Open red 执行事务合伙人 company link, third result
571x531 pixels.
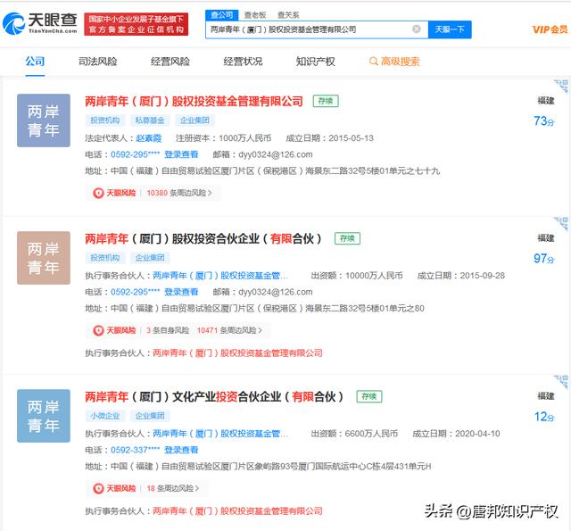237,511
